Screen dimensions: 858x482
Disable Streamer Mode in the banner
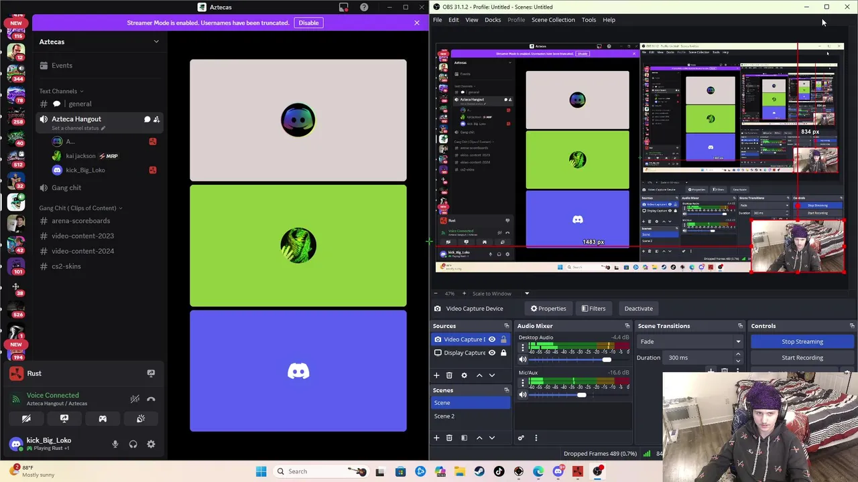click(x=308, y=23)
